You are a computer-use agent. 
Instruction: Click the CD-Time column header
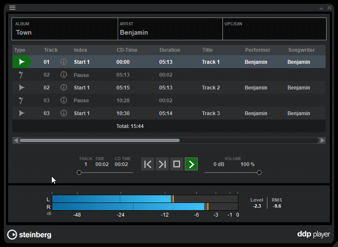tap(127, 50)
